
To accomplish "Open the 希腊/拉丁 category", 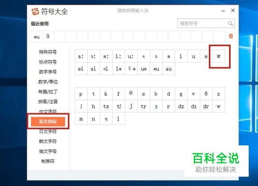I will [x=48, y=92].
